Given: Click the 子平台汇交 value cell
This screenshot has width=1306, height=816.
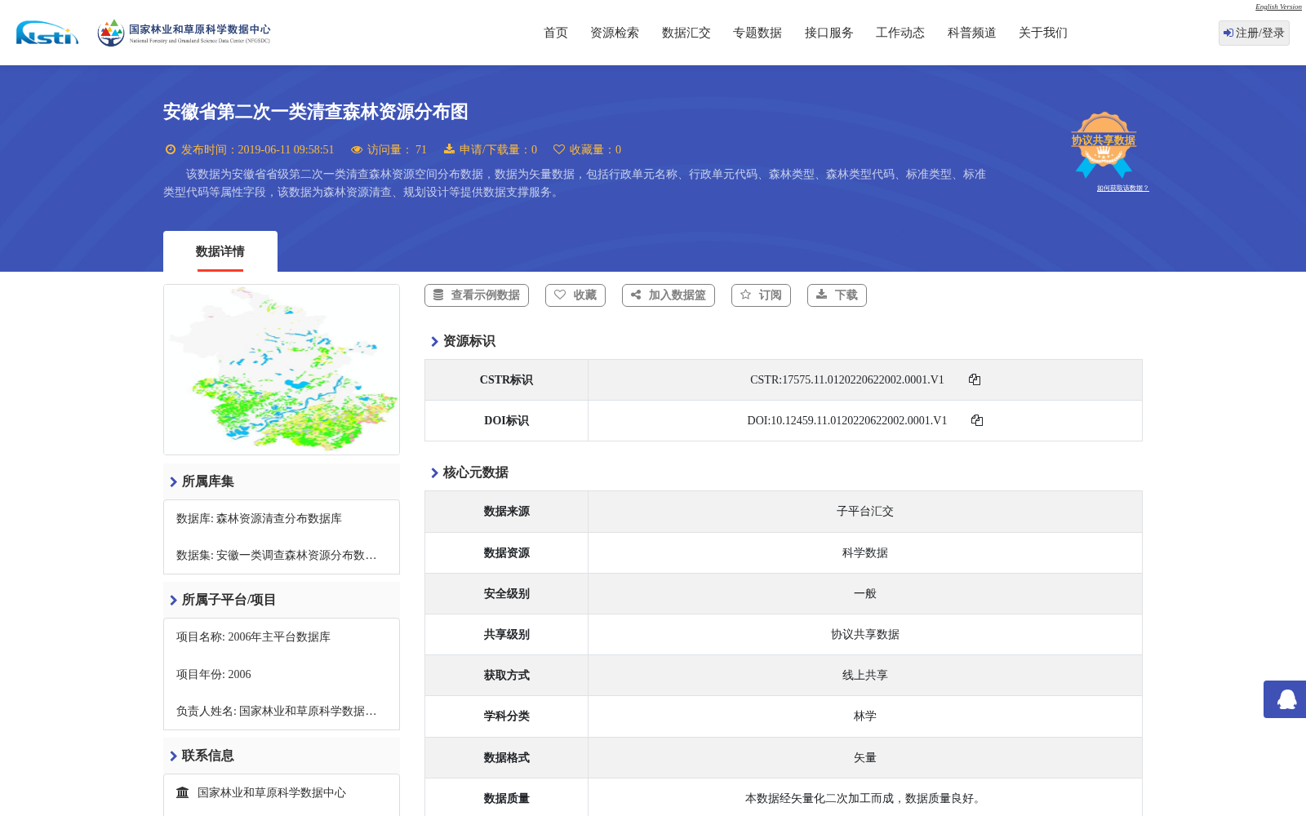Looking at the screenshot, I should tap(865, 512).
